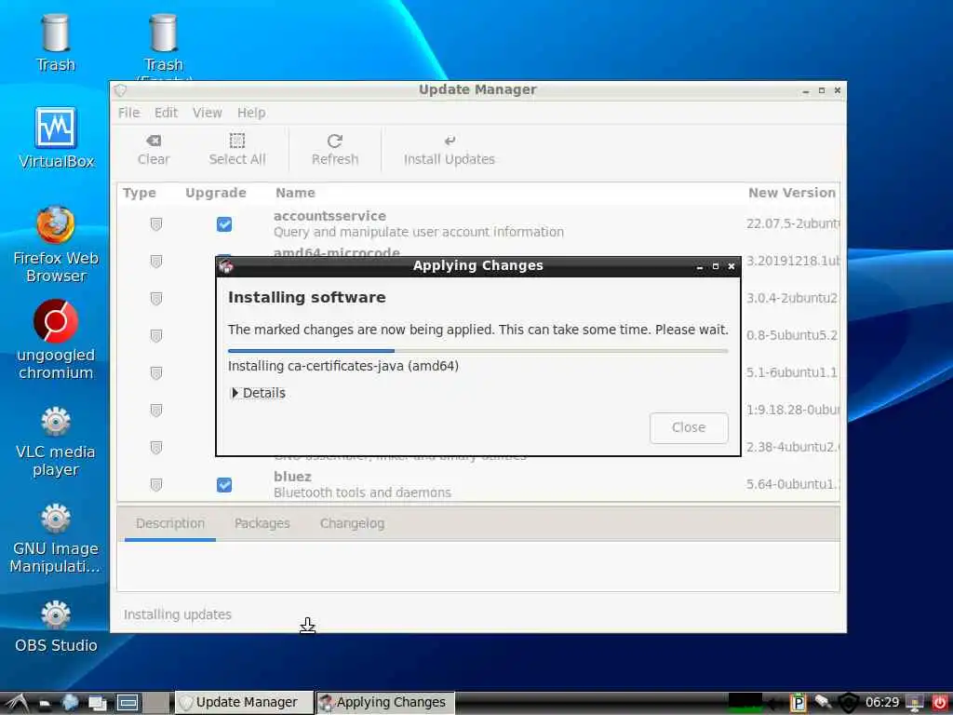Open the Trash desktop icon
Viewport: 953px width, 715px height.
click(55, 43)
